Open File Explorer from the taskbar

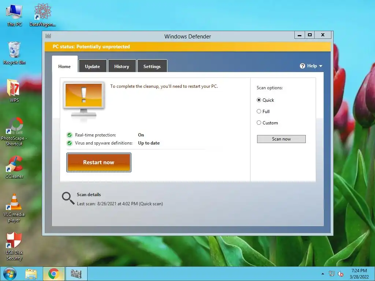31,274
